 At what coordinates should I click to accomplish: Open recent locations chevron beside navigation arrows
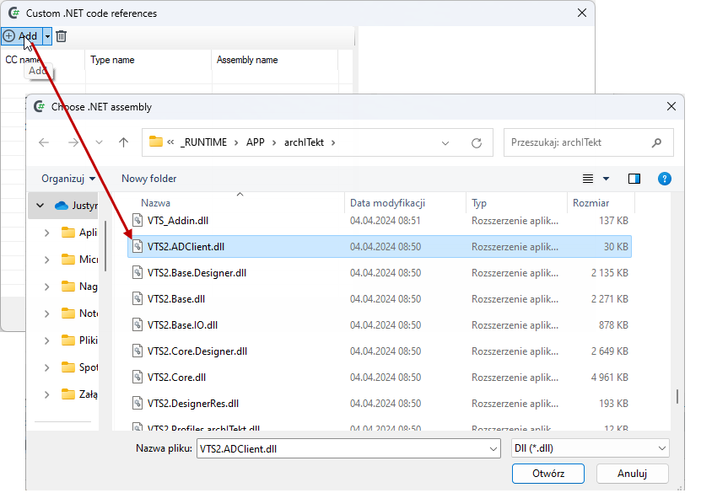click(x=99, y=142)
